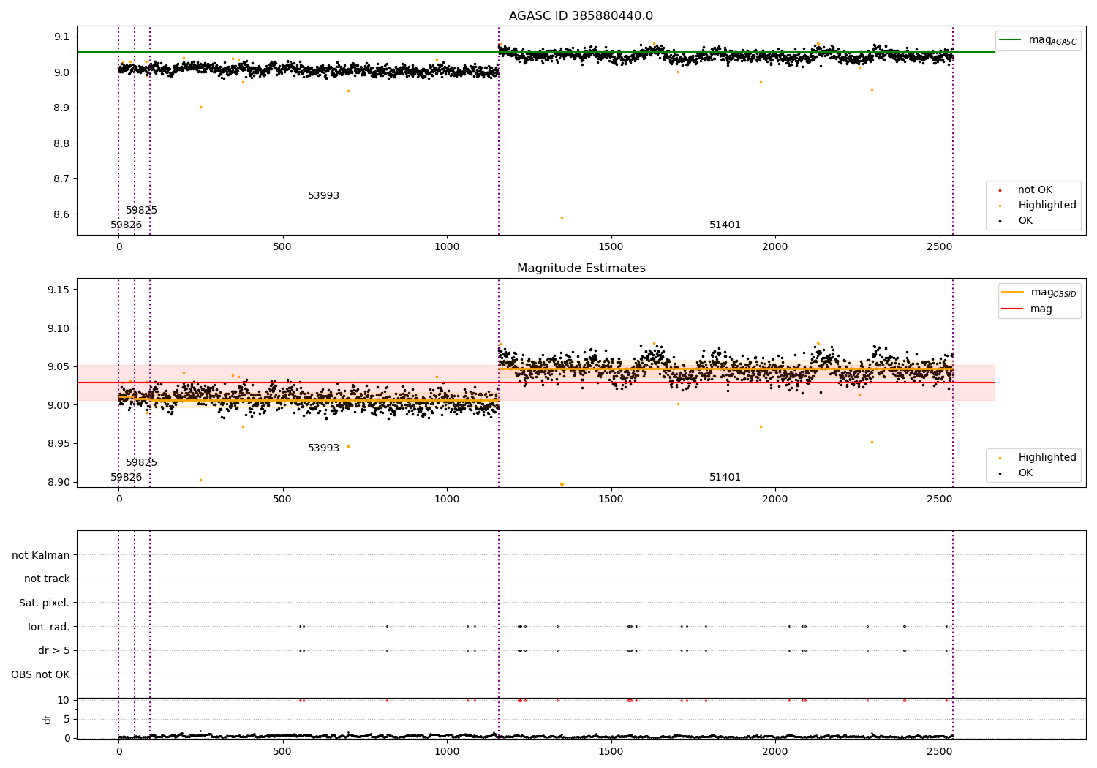Click the 8.9 y-axis tick label
This screenshot has width=1097, height=768.
pyautogui.click(x=61, y=108)
